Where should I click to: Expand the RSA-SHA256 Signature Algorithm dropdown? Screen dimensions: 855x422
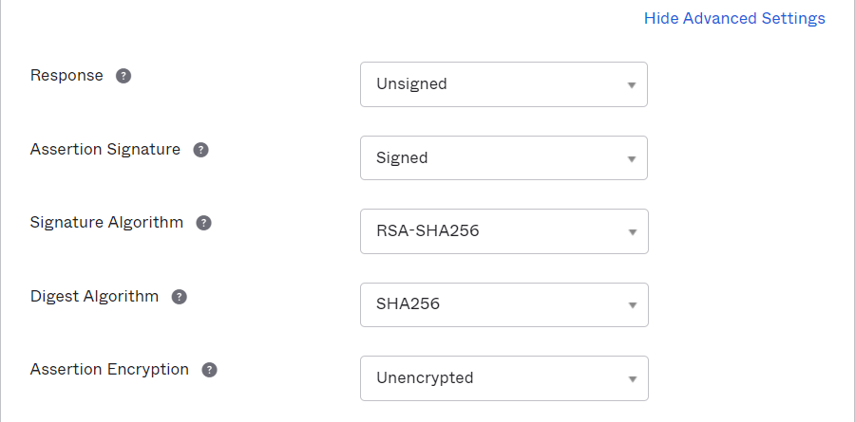point(504,231)
